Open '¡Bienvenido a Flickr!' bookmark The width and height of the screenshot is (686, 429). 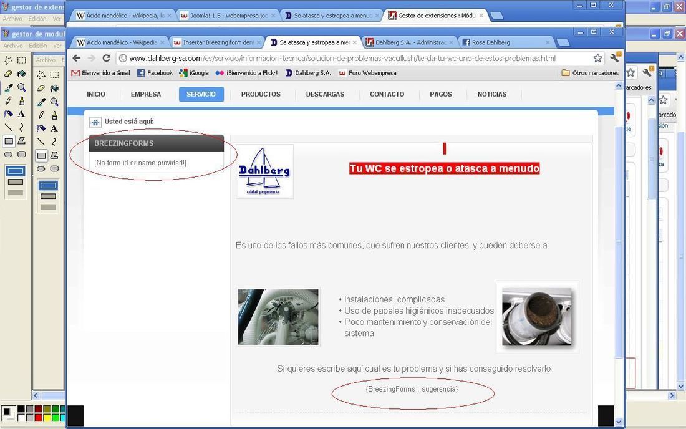point(246,72)
